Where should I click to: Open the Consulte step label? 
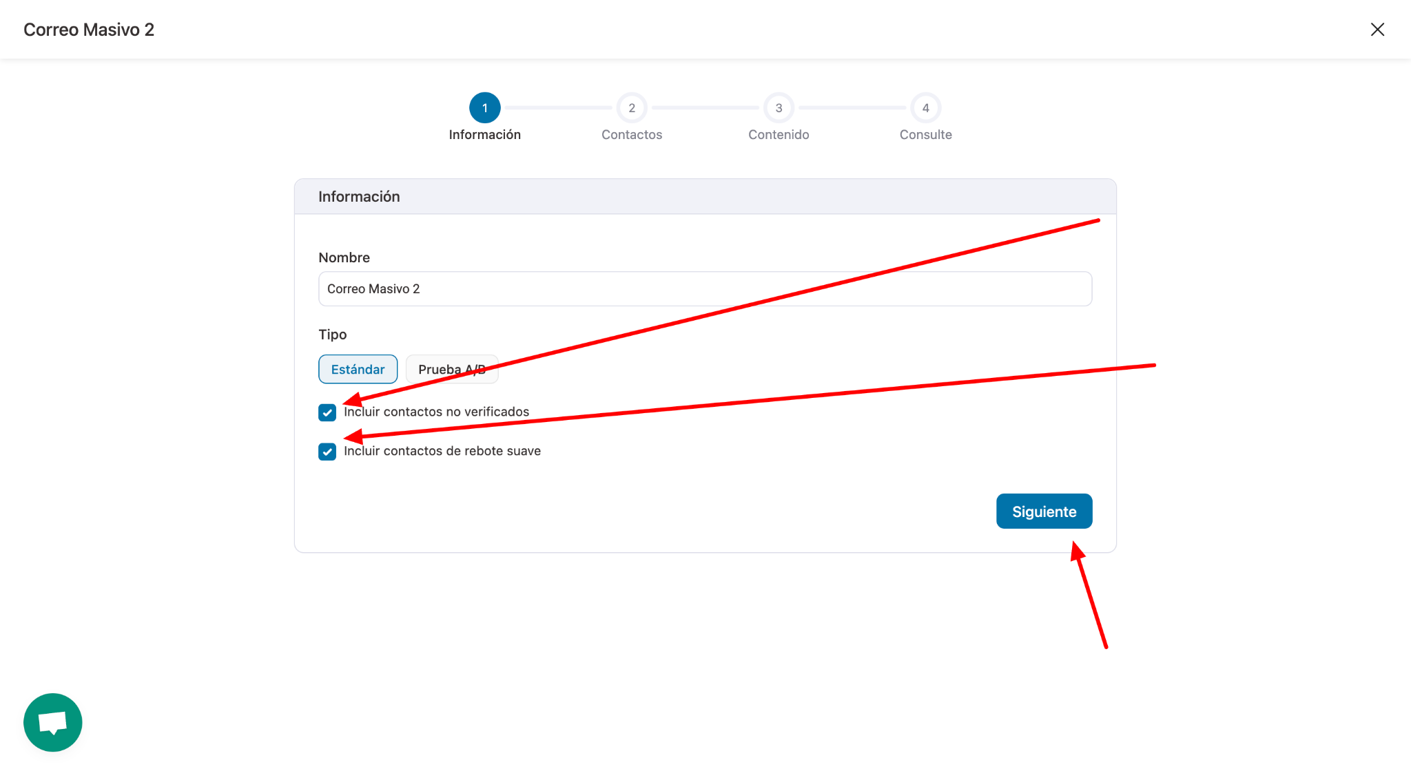click(x=925, y=135)
